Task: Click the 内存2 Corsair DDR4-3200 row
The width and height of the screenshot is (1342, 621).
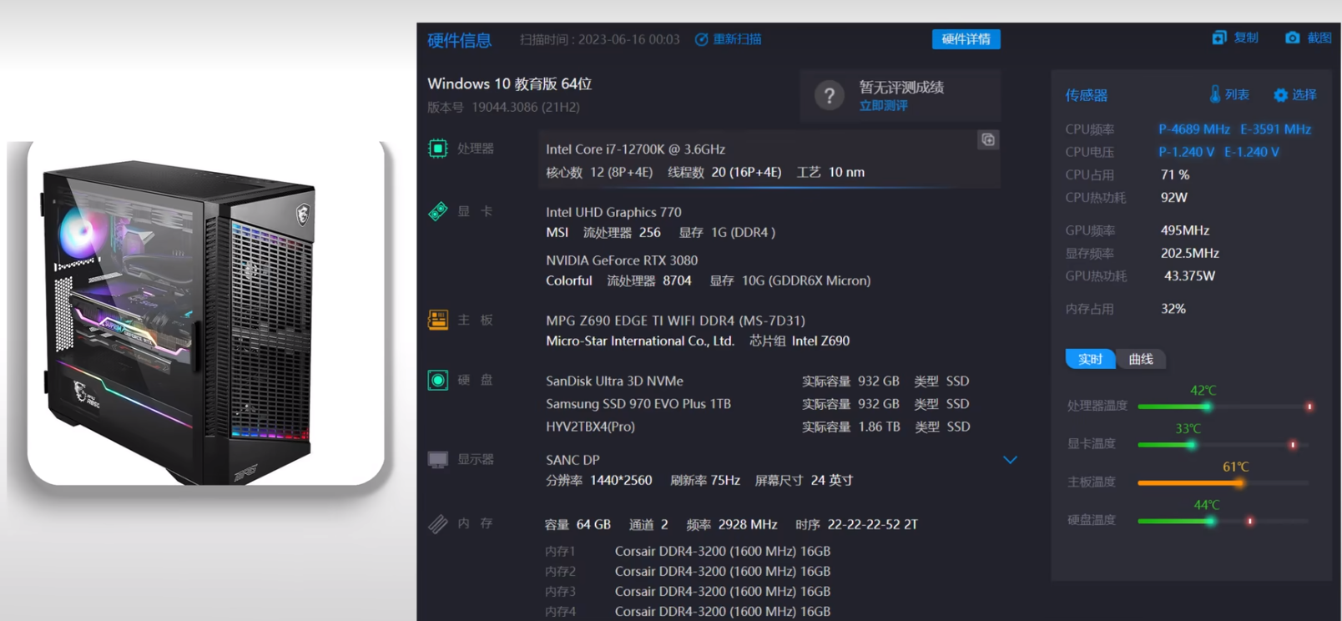Action: tap(688, 571)
